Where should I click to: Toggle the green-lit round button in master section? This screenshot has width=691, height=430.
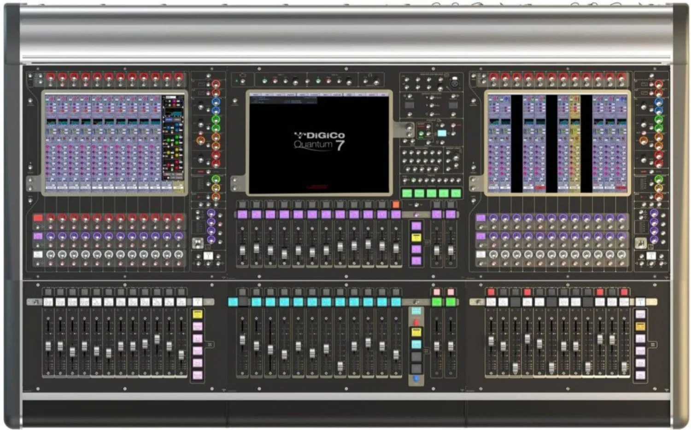(x=421, y=135)
